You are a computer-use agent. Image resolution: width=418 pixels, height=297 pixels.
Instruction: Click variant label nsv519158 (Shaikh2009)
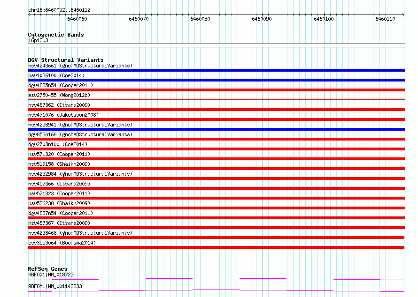point(59,164)
